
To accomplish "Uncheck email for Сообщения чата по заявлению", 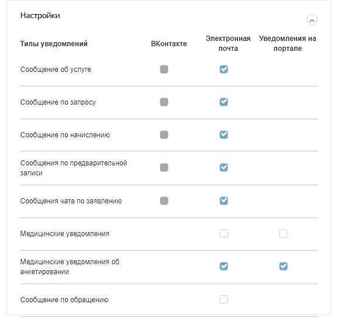I will coord(223,200).
